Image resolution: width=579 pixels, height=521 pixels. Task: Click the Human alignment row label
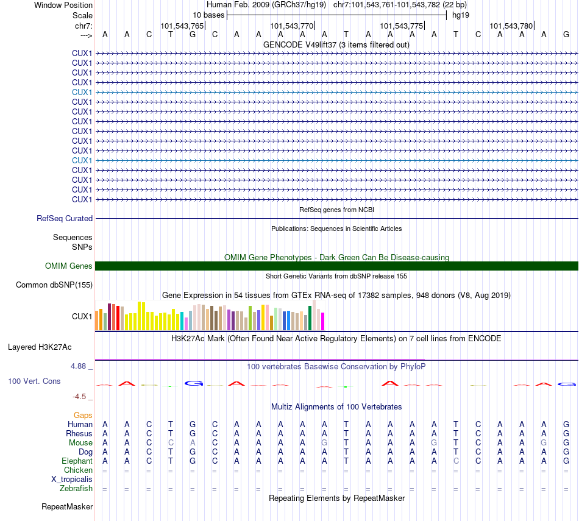pyautogui.click(x=80, y=425)
